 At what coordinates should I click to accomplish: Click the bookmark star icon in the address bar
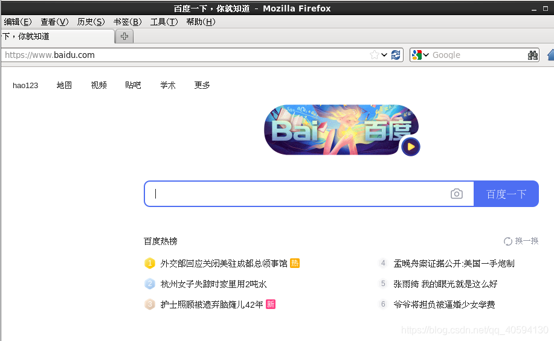point(374,55)
